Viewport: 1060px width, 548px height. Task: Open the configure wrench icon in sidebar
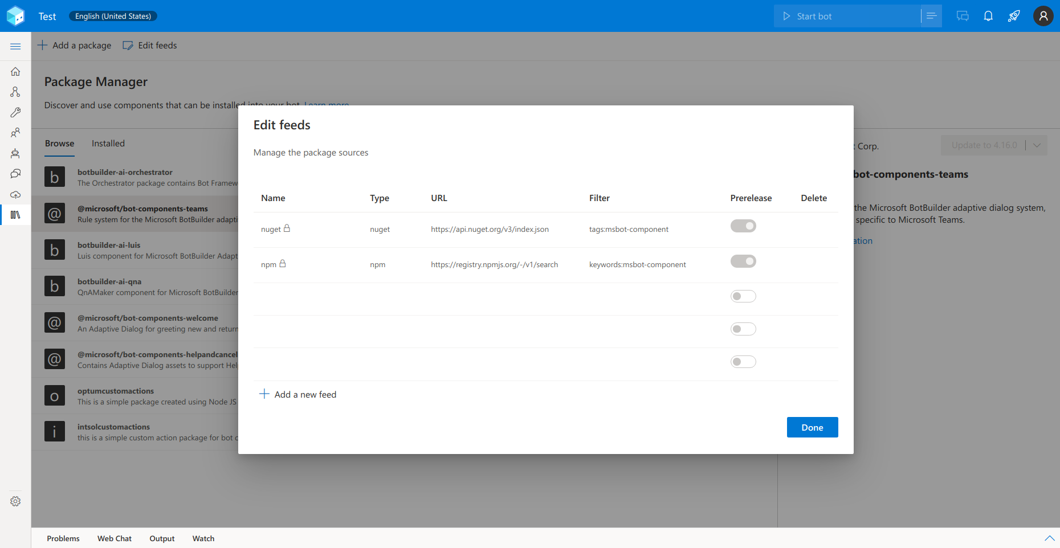15,112
